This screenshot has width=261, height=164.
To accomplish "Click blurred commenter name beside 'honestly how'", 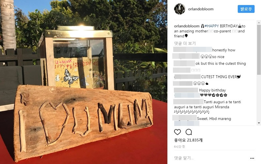I will click(x=192, y=50).
